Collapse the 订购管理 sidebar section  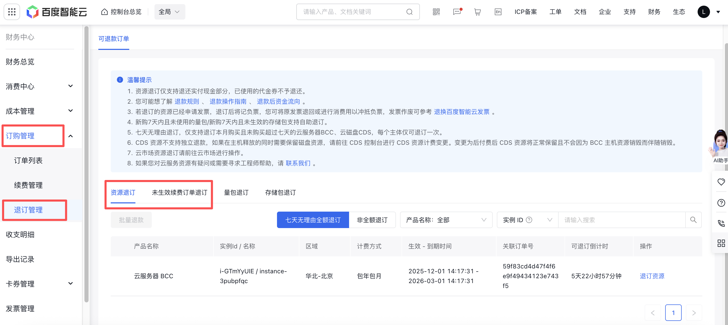click(71, 136)
